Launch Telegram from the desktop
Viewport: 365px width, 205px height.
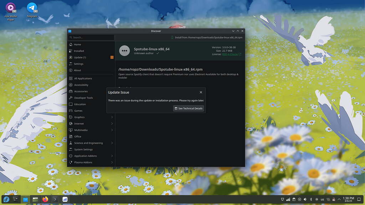click(x=31, y=8)
